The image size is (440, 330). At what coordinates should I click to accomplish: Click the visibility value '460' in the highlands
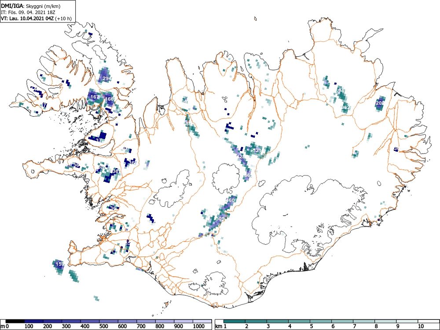[x=230, y=200]
